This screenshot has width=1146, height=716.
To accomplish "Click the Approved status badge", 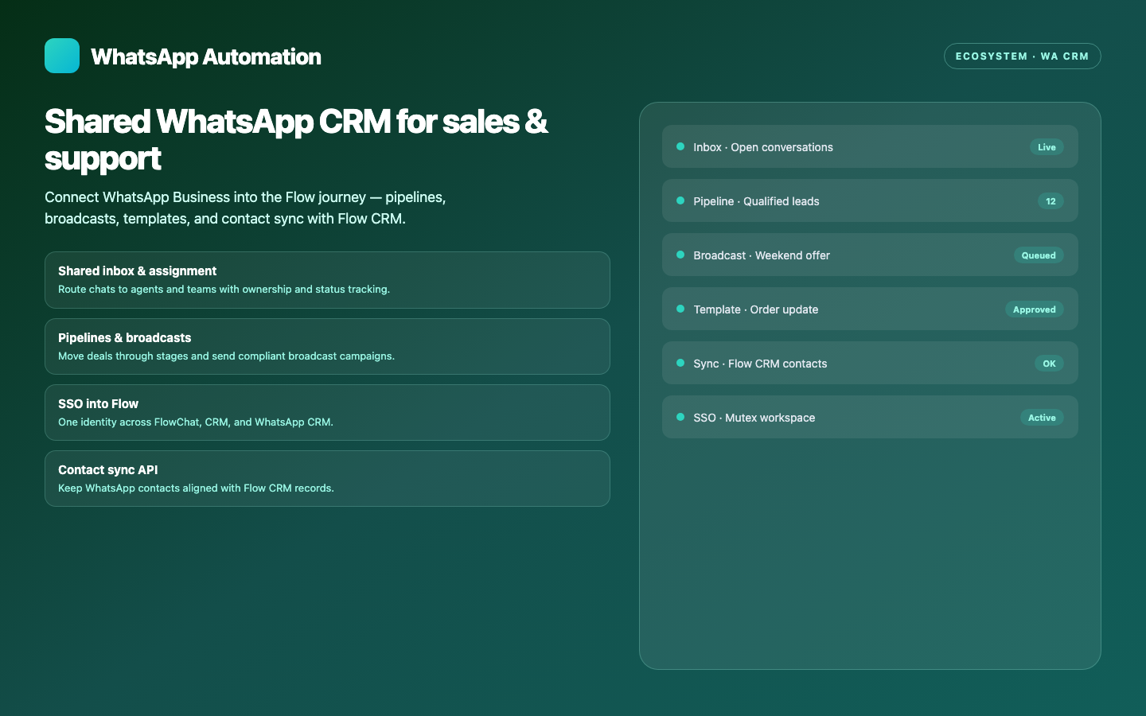I will click(x=1035, y=309).
